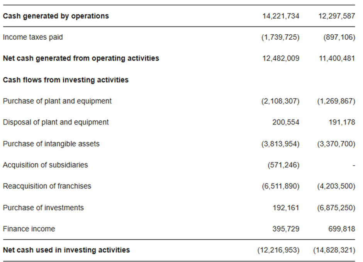Click the (12,216,953) net investing cash value

pyautogui.click(x=278, y=250)
